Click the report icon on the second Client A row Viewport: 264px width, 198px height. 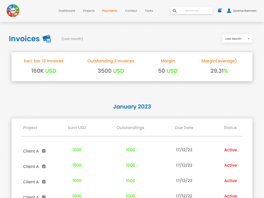tap(44, 167)
